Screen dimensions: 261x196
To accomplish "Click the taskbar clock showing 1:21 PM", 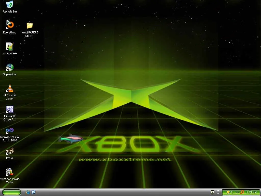I will point(252,192).
